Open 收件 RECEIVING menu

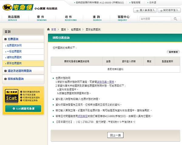pyautogui.click(x=71, y=18)
